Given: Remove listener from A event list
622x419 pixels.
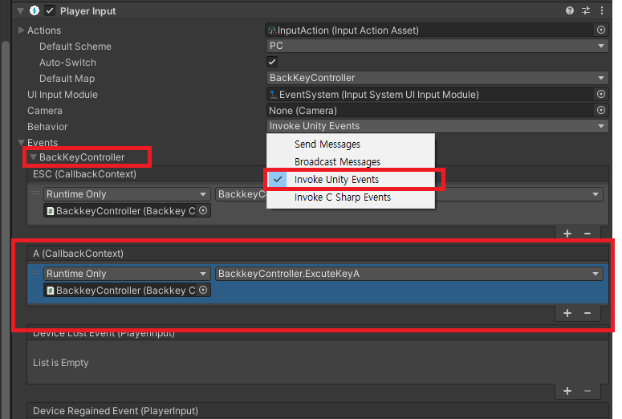Looking at the screenshot, I should coord(587,313).
